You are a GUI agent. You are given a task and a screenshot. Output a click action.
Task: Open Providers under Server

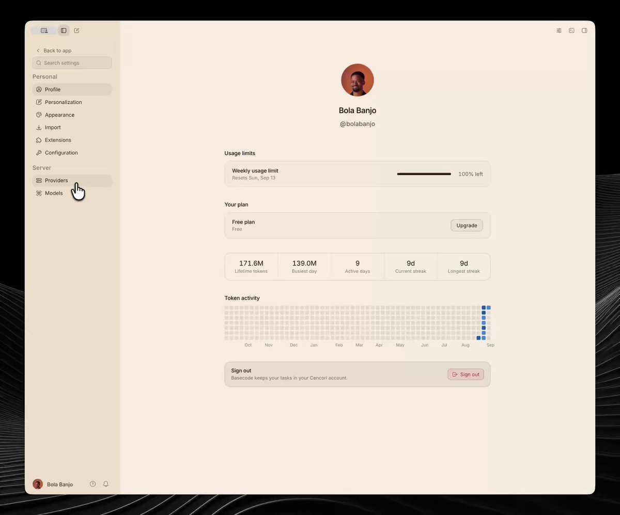point(72,180)
